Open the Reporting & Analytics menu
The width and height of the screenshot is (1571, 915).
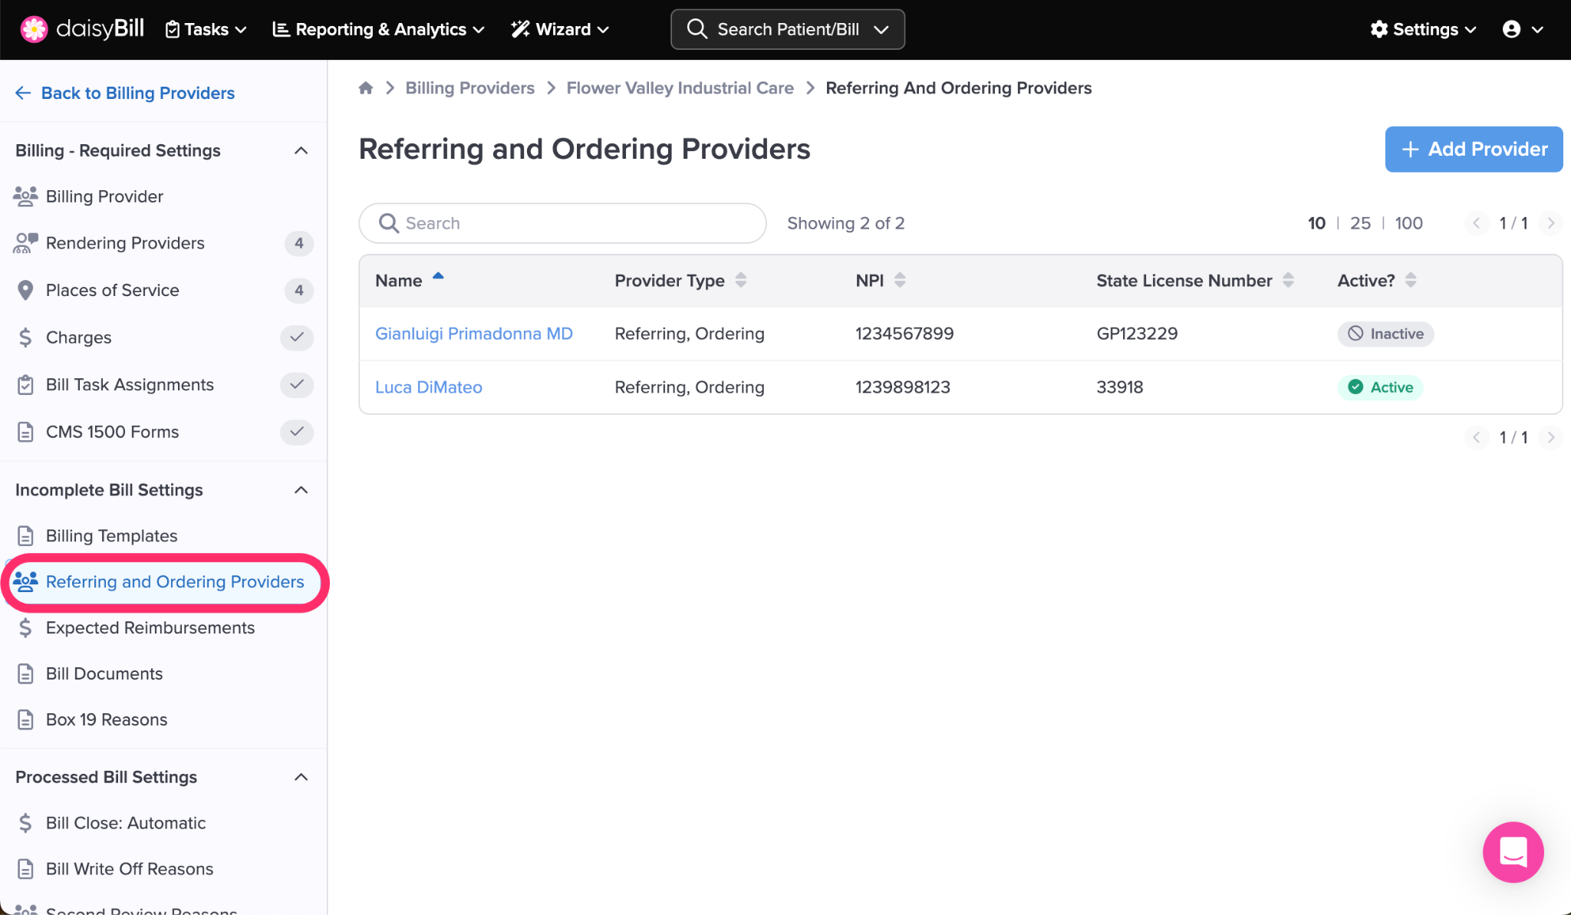tap(379, 29)
